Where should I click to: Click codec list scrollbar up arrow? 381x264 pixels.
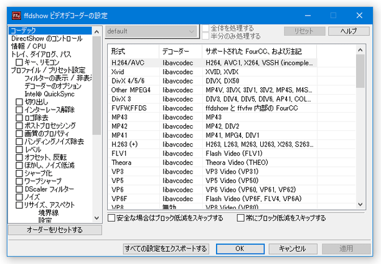pos(360,50)
